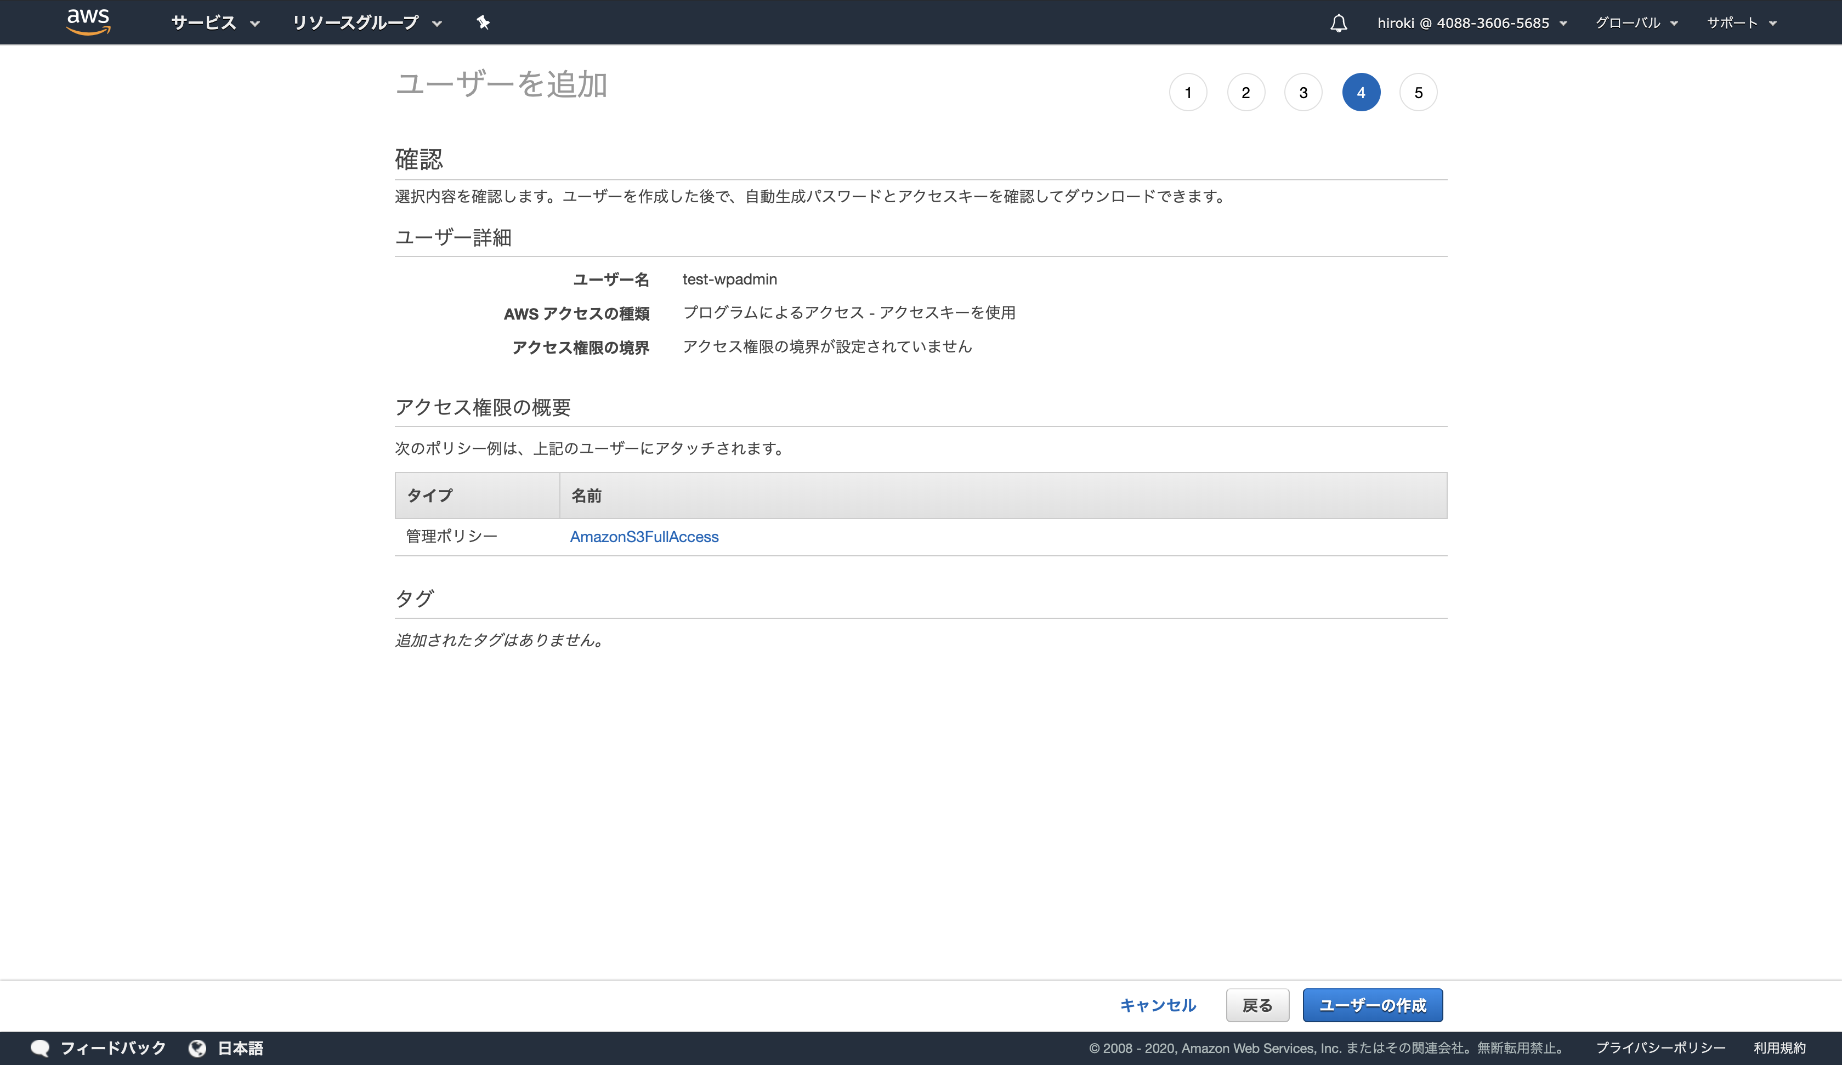The height and width of the screenshot is (1065, 1842).
Task: Select the active step 4 circle
Action: pyautogui.click(x=1361, y=93)
